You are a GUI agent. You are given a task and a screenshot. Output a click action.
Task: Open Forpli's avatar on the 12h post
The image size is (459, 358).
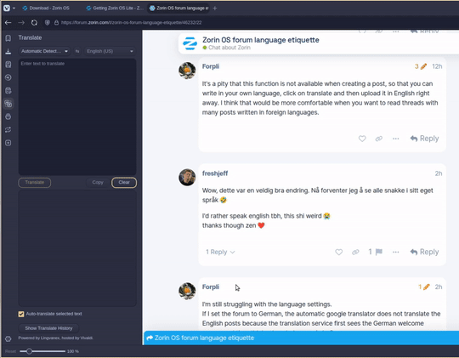(187, 71)
